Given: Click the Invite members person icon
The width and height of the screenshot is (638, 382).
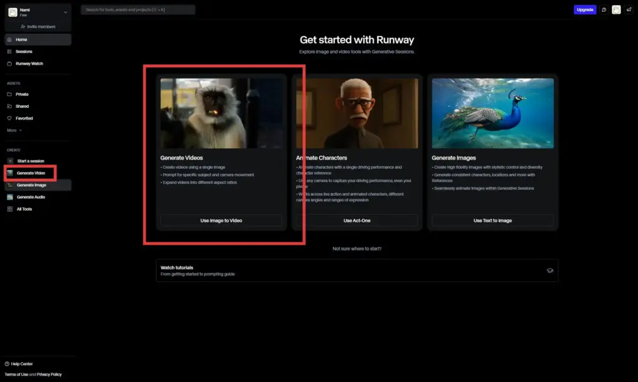Looking at the screenshot, I should pyautogui.click(x=23, y=26).
